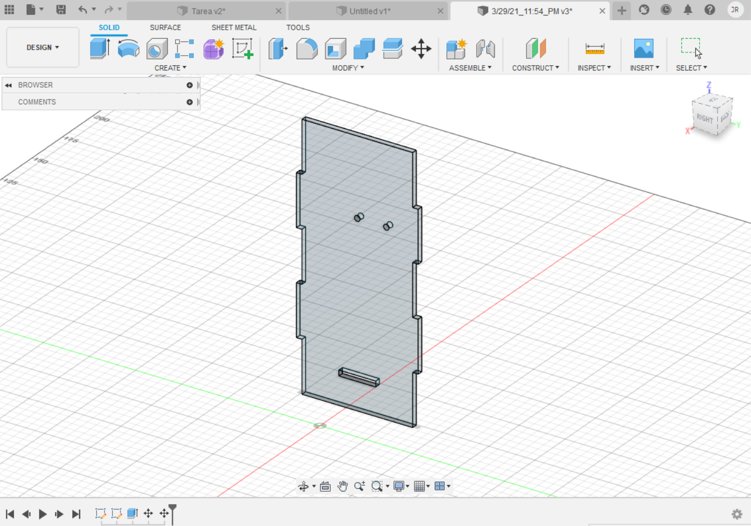Viewport: 751px width, 526px height.
Task: Open the DESIGN workspace dropdown
Action: tap(42, 48)
